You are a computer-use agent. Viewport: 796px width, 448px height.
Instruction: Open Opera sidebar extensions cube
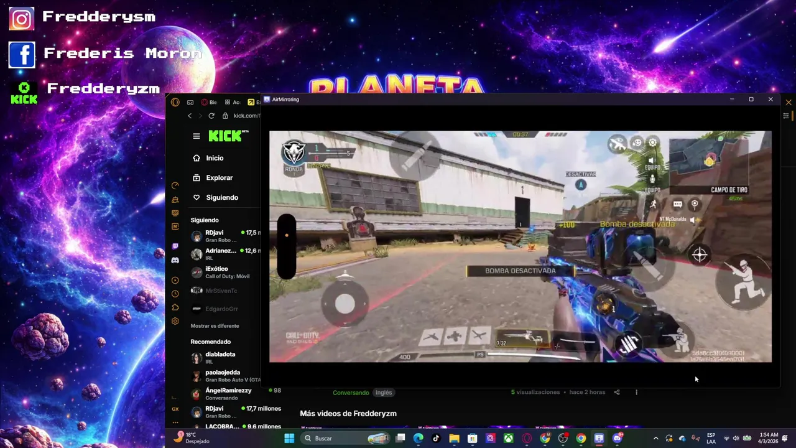(175, 307)
